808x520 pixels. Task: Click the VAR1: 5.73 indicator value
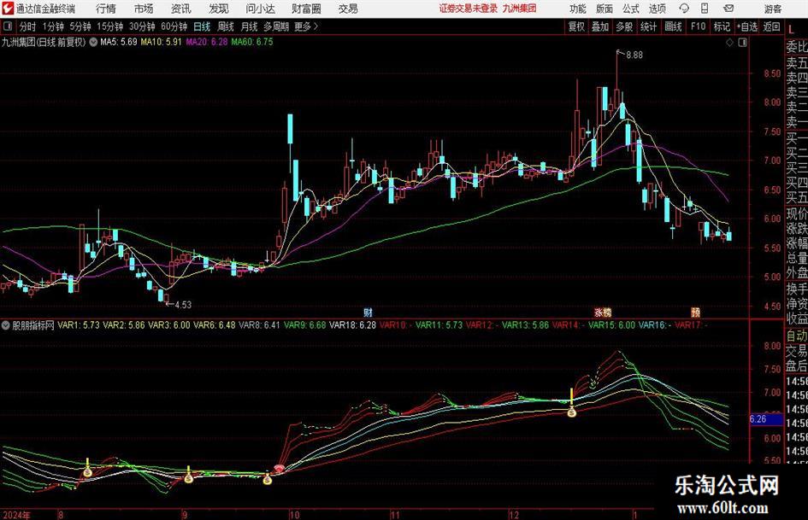(x=79, y=325)
